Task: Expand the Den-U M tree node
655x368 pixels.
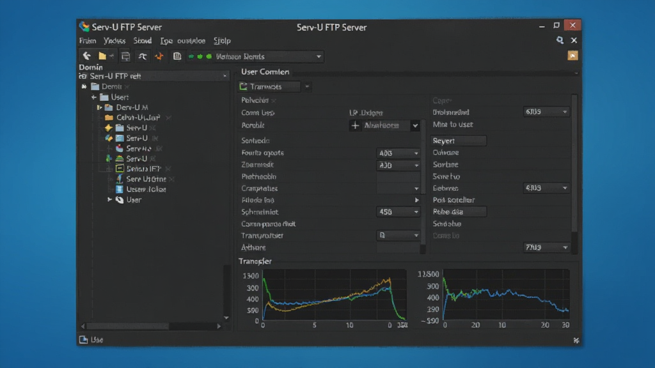Action: pos(99,107)
